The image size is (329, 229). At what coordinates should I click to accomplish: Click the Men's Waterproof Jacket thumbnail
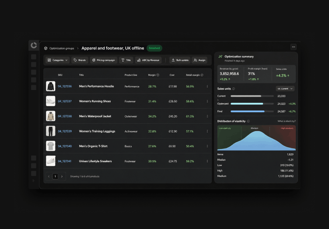pyautogui.click(x=51, y=116)
